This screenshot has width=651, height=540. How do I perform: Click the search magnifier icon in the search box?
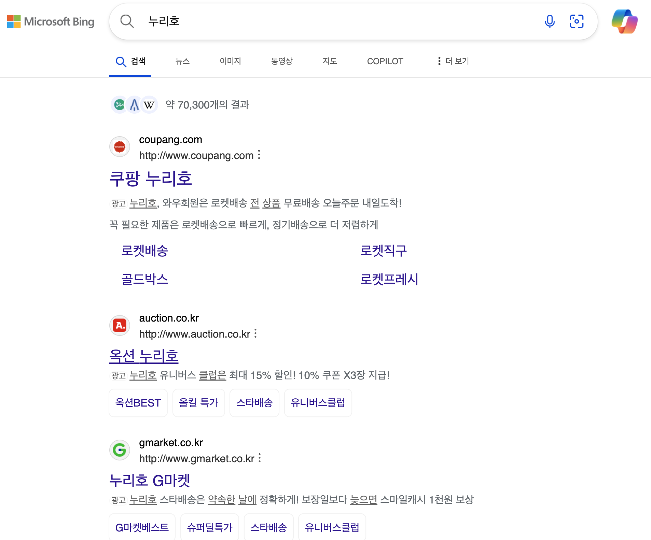127,21
